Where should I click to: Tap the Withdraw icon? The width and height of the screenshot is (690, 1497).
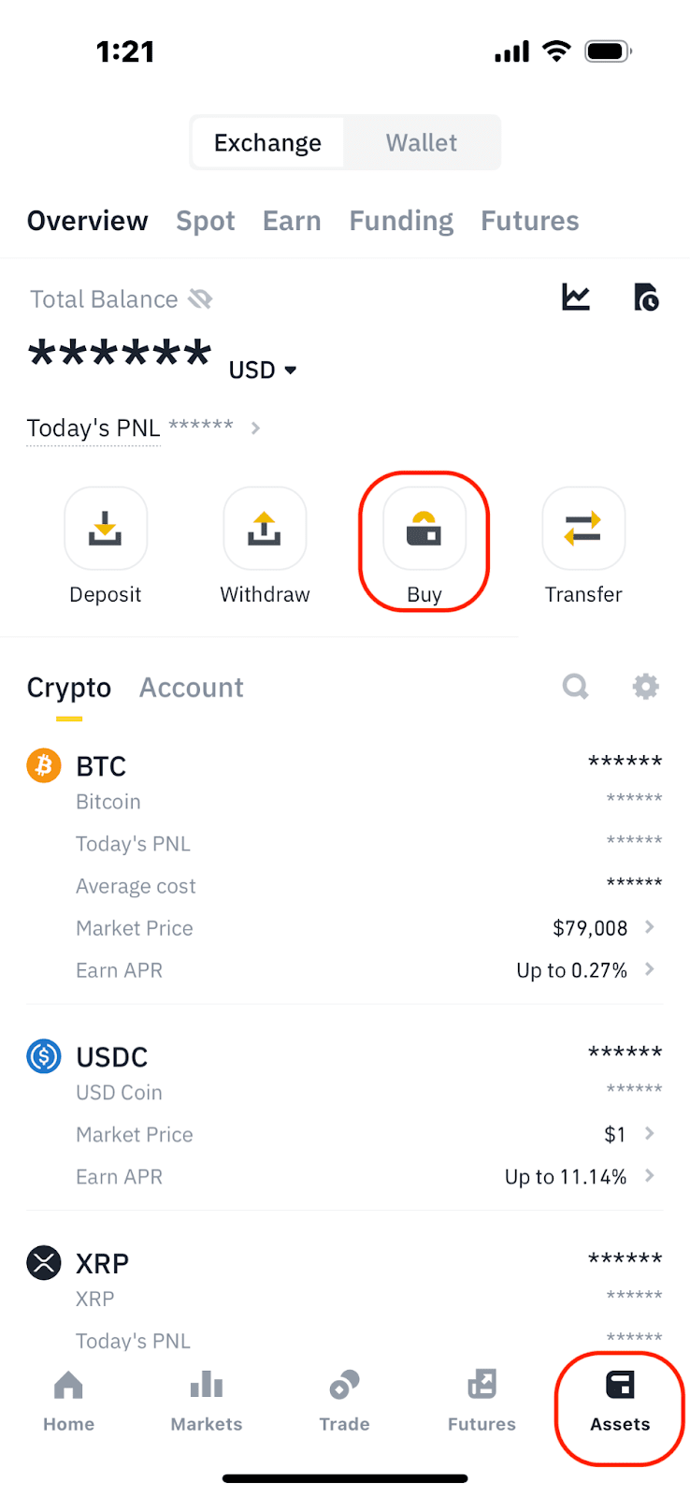tap(265, 529)
